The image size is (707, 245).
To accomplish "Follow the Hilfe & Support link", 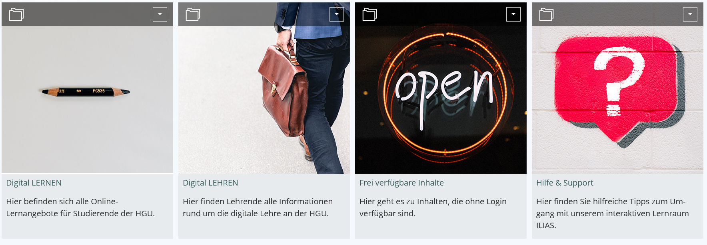I will click(x=565, y=183).
